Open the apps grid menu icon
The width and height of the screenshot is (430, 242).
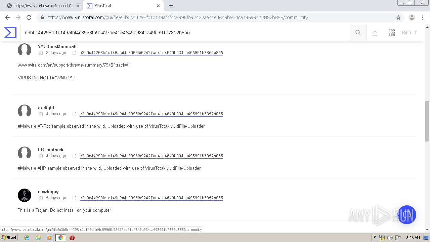[x=392, y=33]
